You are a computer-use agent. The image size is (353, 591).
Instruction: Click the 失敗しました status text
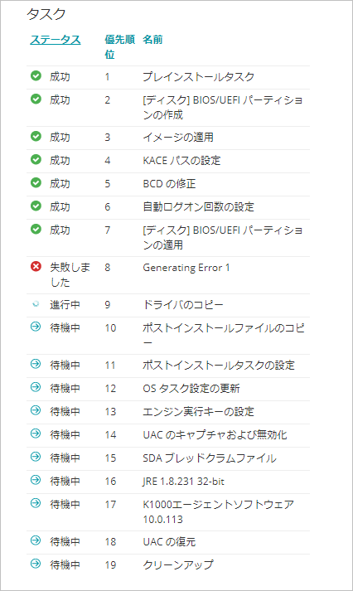point(70,274)
